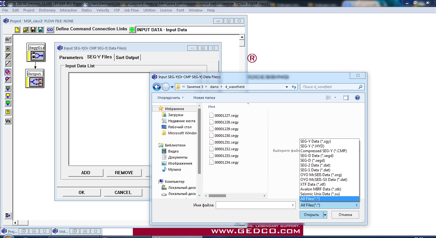Click the bright green box with arrow icon
The image size is (436, 238).
click(x=8, y=103)
